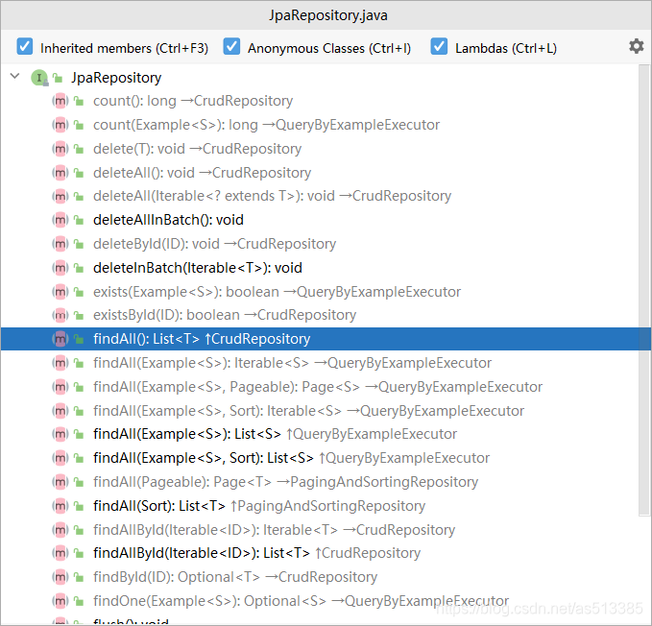Viewport: 652px width, 626px height.
Task: Click method icon of findById(ID): Optional<T>
Action: (60, 577)
